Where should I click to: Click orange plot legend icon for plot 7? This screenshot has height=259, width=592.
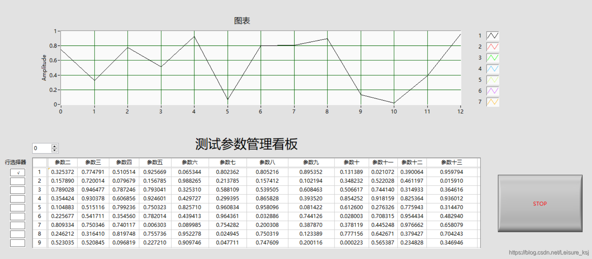pos(493,102)
